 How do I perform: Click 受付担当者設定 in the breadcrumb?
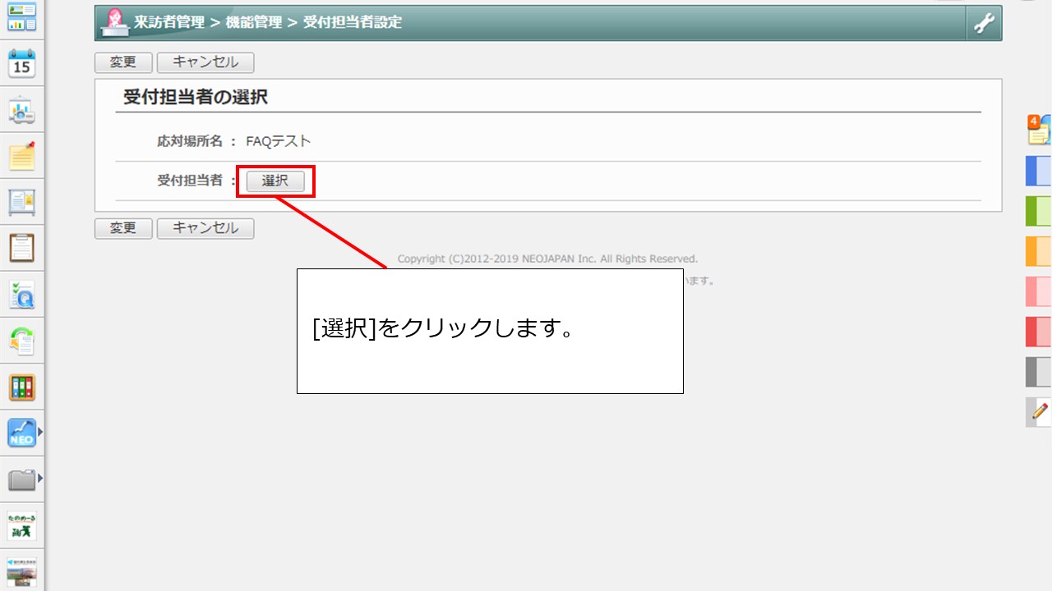[x=353, y=23]
